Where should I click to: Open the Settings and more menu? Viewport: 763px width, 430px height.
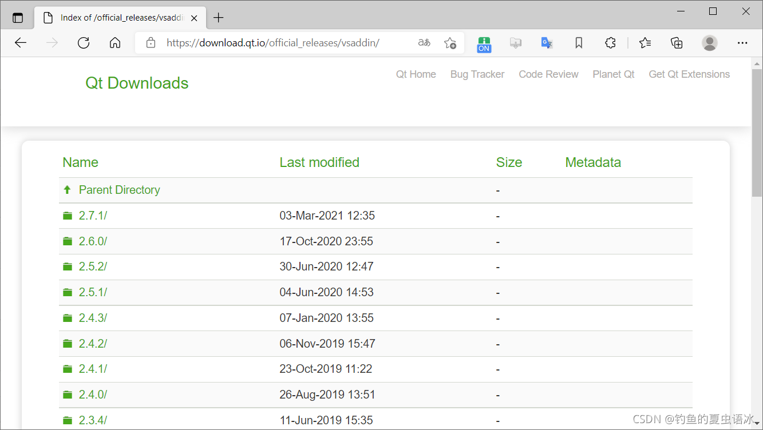point(742,43)
